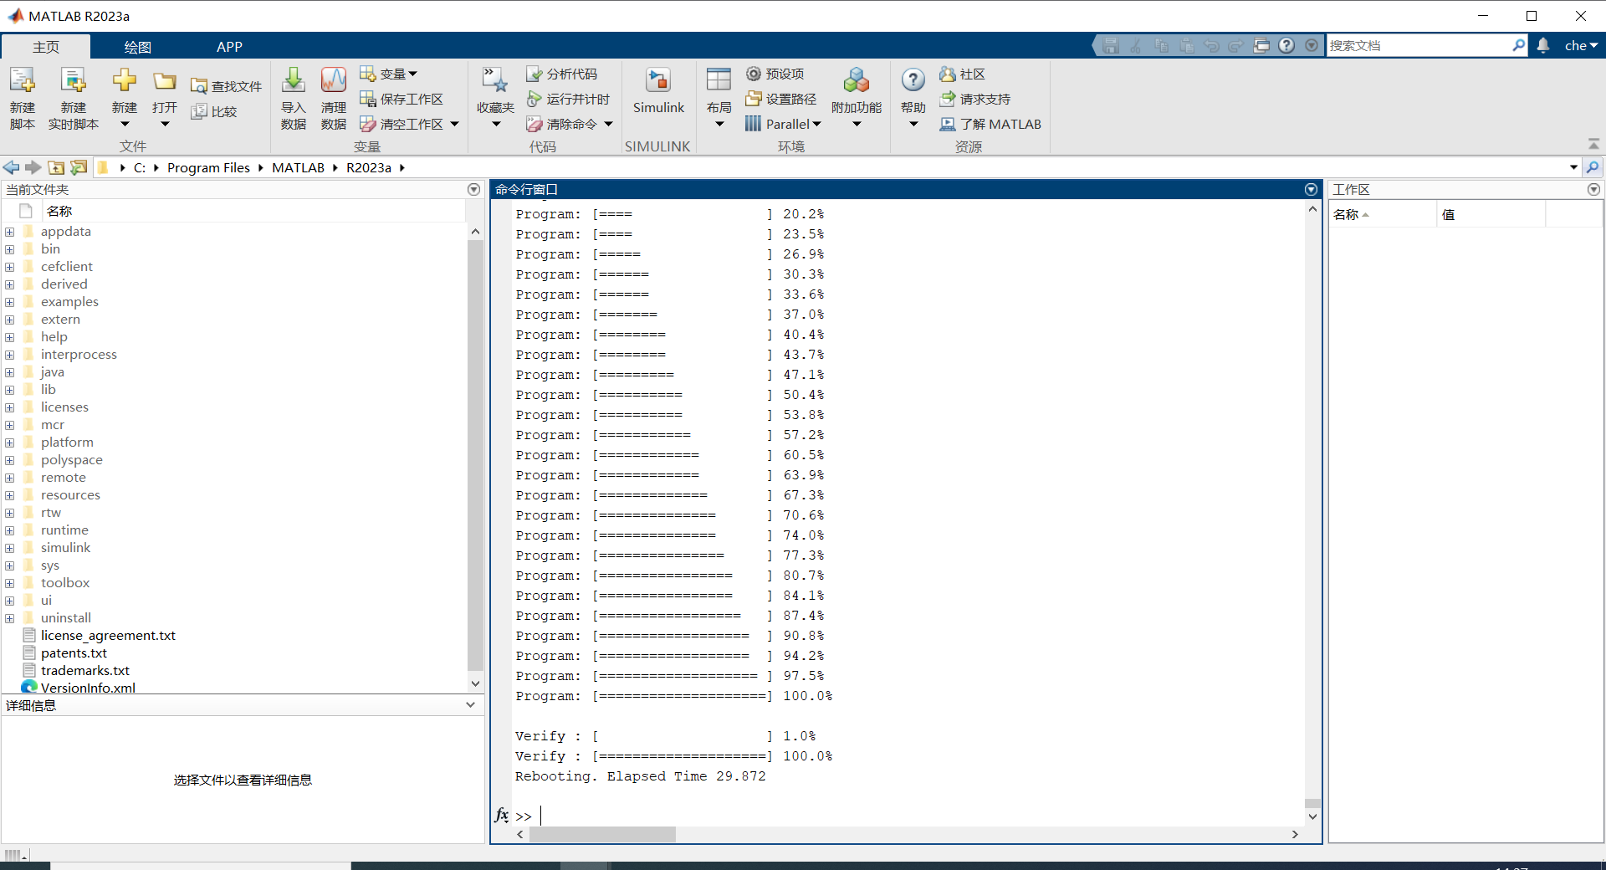Open the Add-Ons (附加功能) icon
The width and height of the screenshot is (1606, 870).
(856, 82)
